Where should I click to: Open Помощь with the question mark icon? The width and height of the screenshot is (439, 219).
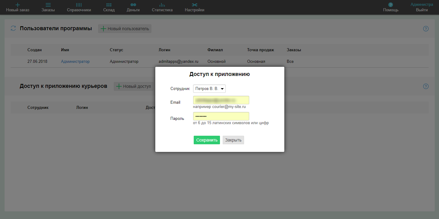(x=390, y=4)
